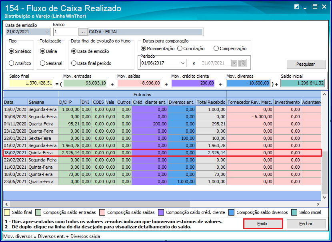Click Composição saldo saídas pink legend swatch
This screenshot has height=242, width=332.
coord(102,212)
